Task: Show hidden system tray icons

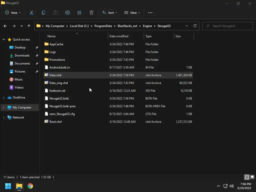Action: coord(218,186)
